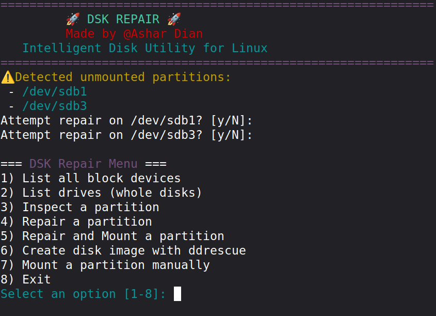Click 'Attempt repair on /dev/sdb1?' prompt line
The width and height of the screenshot is (436, 316).
coord(126,121)
